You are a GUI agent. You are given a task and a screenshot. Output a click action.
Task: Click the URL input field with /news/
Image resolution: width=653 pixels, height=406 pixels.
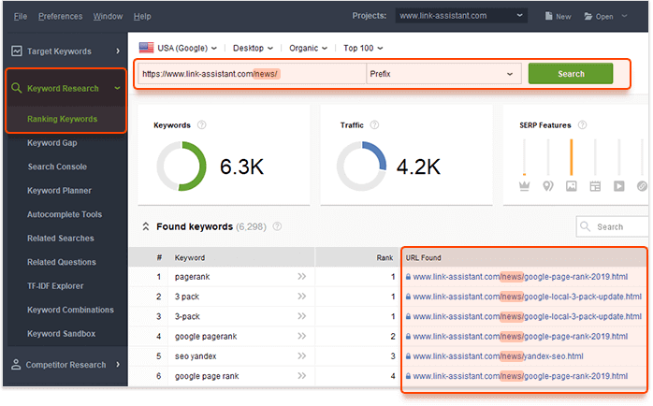point(251,74)
